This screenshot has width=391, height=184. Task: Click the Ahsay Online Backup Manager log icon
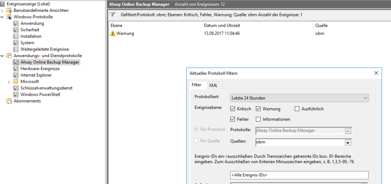[16, 62]
